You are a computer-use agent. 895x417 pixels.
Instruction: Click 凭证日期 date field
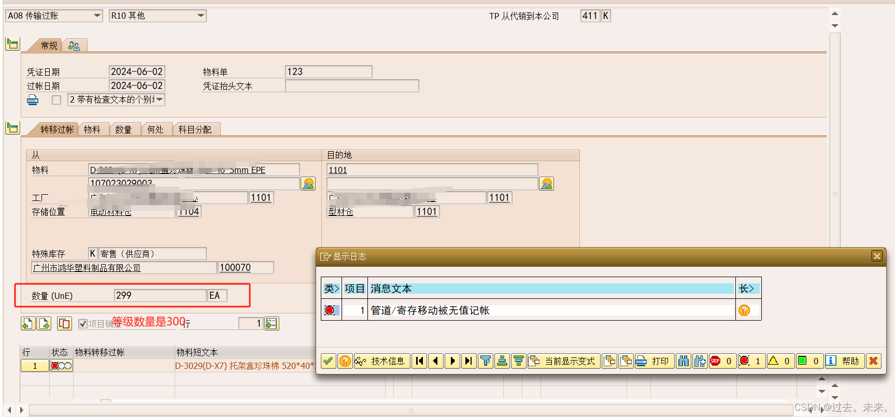[x=137, y=71]
